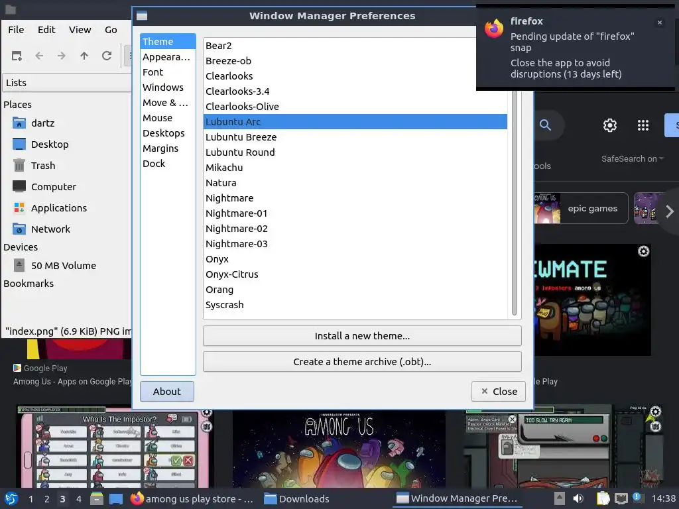
Task: Switch to the Margins preferences tab
Action: (x=168, y=148)
